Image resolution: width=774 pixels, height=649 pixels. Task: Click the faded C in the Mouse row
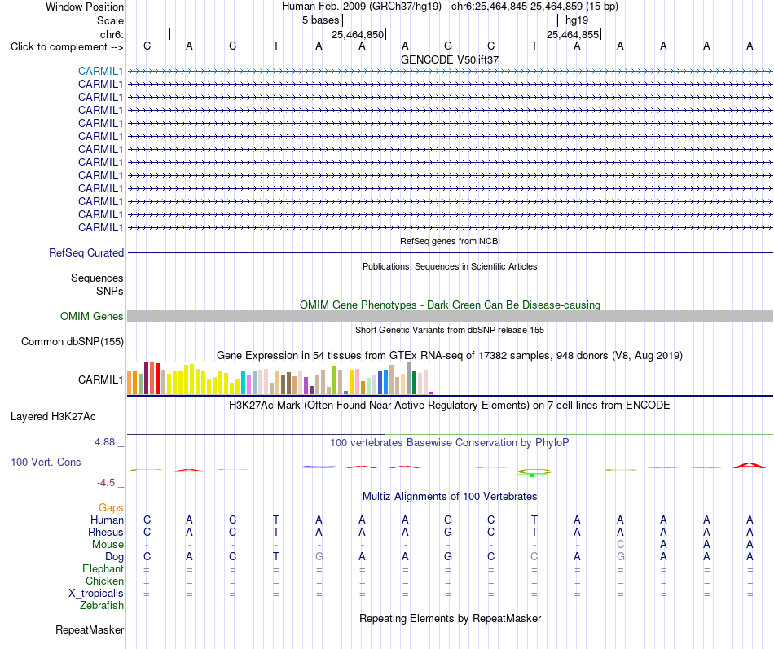tap(620, 545)
